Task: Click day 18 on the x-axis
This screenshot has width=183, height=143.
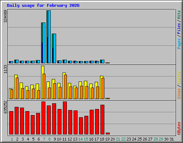Action: (x=102, y=139)
